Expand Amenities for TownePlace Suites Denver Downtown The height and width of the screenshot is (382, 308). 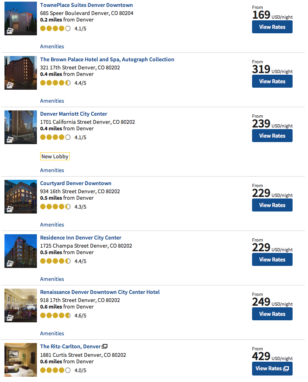(x=52, y=47)
